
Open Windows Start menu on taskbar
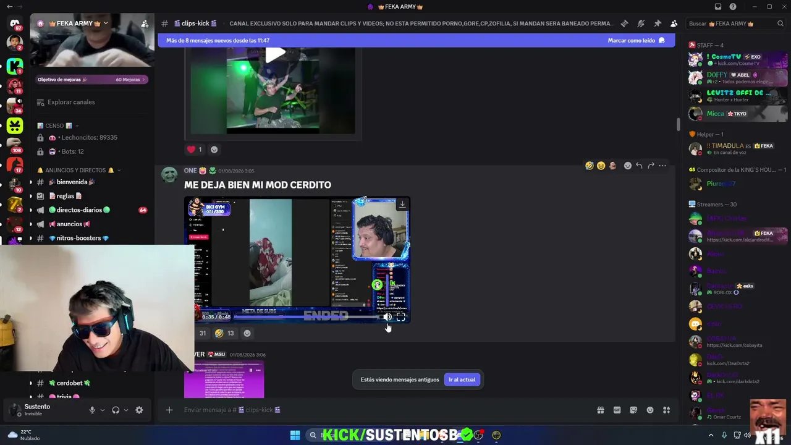[x=295, y=435]
